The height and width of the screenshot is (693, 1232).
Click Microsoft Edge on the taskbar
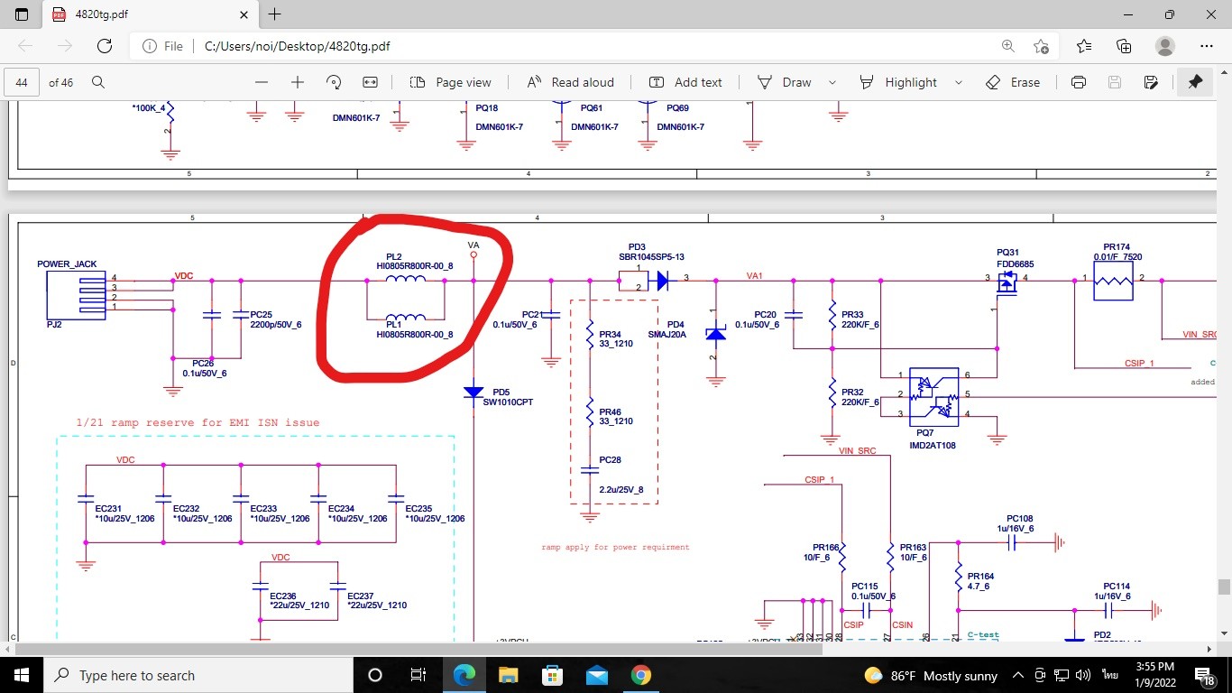pyautogui.click(x=464, y=675)
